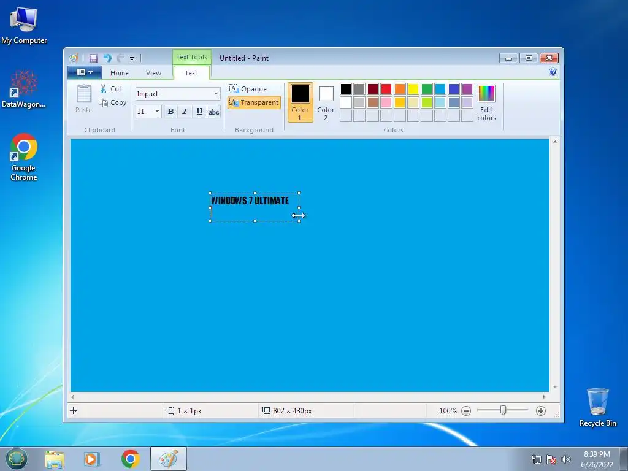Click the Paste clipboard button
Image resolution: width=628 pixels, height=471 pixels.
(83, 99)
